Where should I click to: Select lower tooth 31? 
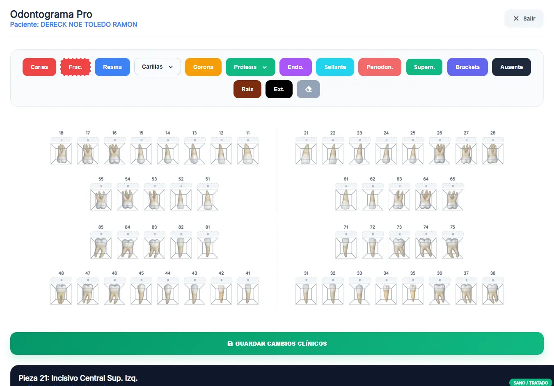pyautogui.click(x=306, y=294)
